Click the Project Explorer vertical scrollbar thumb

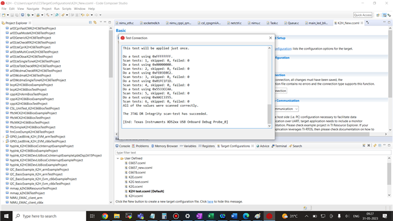[x=111, y=54]
